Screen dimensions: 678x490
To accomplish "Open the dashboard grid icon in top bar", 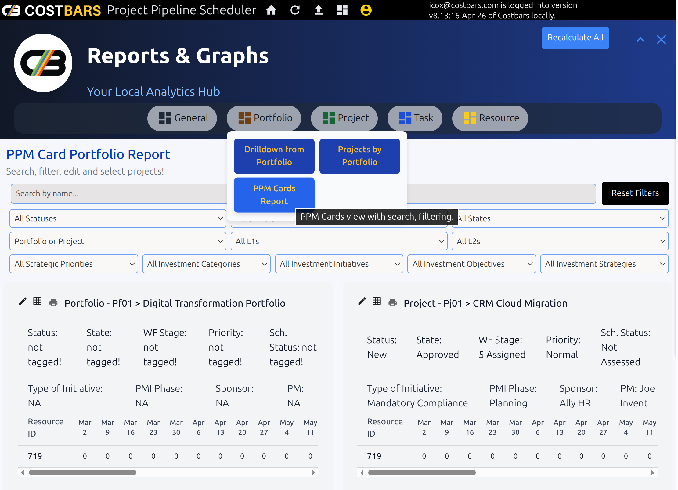I will tap(342, 10).
